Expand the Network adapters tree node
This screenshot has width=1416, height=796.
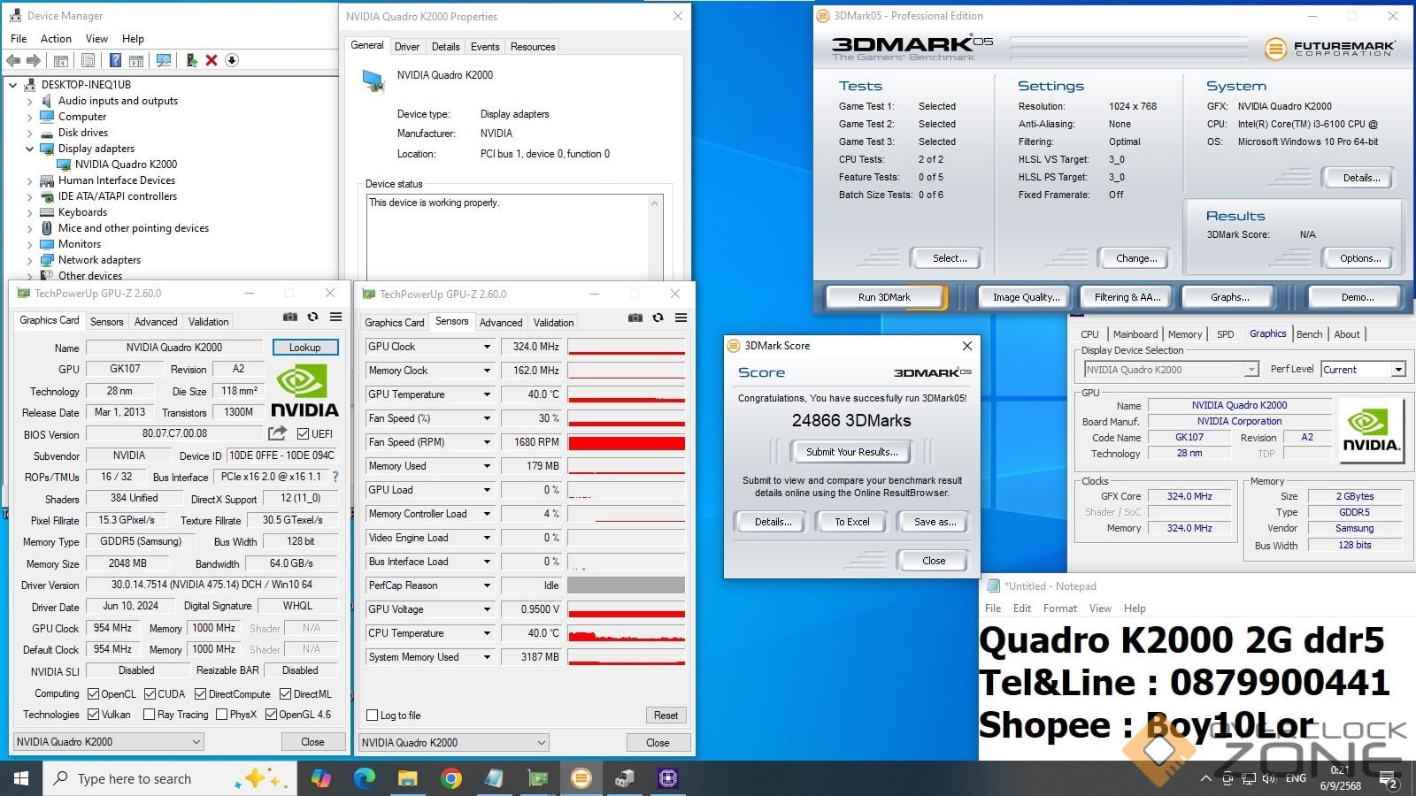(x=29, y=261)
